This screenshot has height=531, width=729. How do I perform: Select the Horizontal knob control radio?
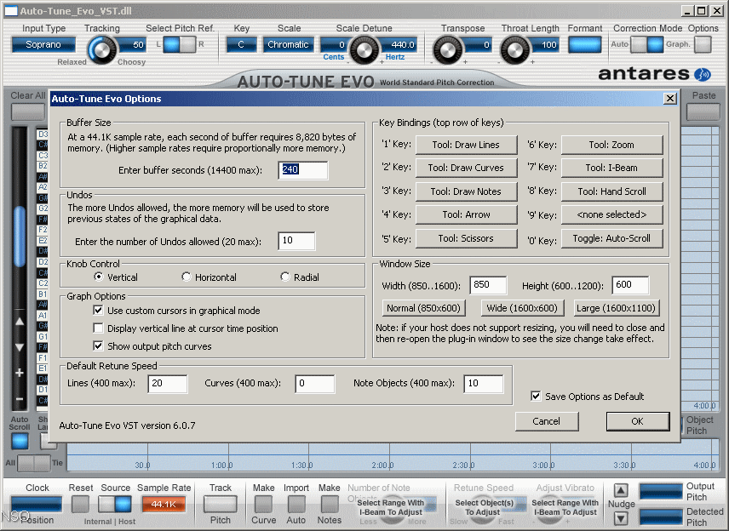tap(187, 277)
